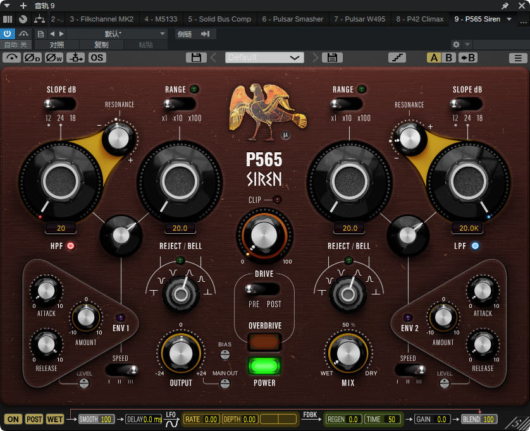Invert dry phase with ØD icon
Screen dimensions: 530x431
(x=32, y=58)
